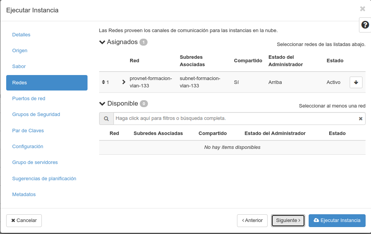The image size is (371, 234).
Task: Open the help question mark icon
Action: pos(364,25)
